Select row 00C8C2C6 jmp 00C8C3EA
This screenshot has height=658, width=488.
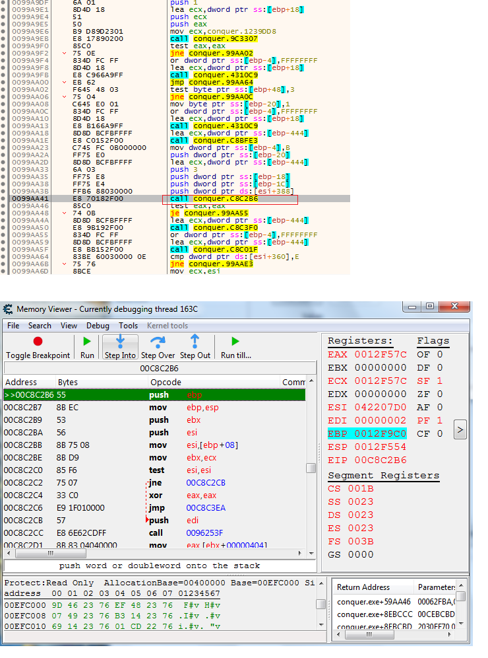coord(154,508)
